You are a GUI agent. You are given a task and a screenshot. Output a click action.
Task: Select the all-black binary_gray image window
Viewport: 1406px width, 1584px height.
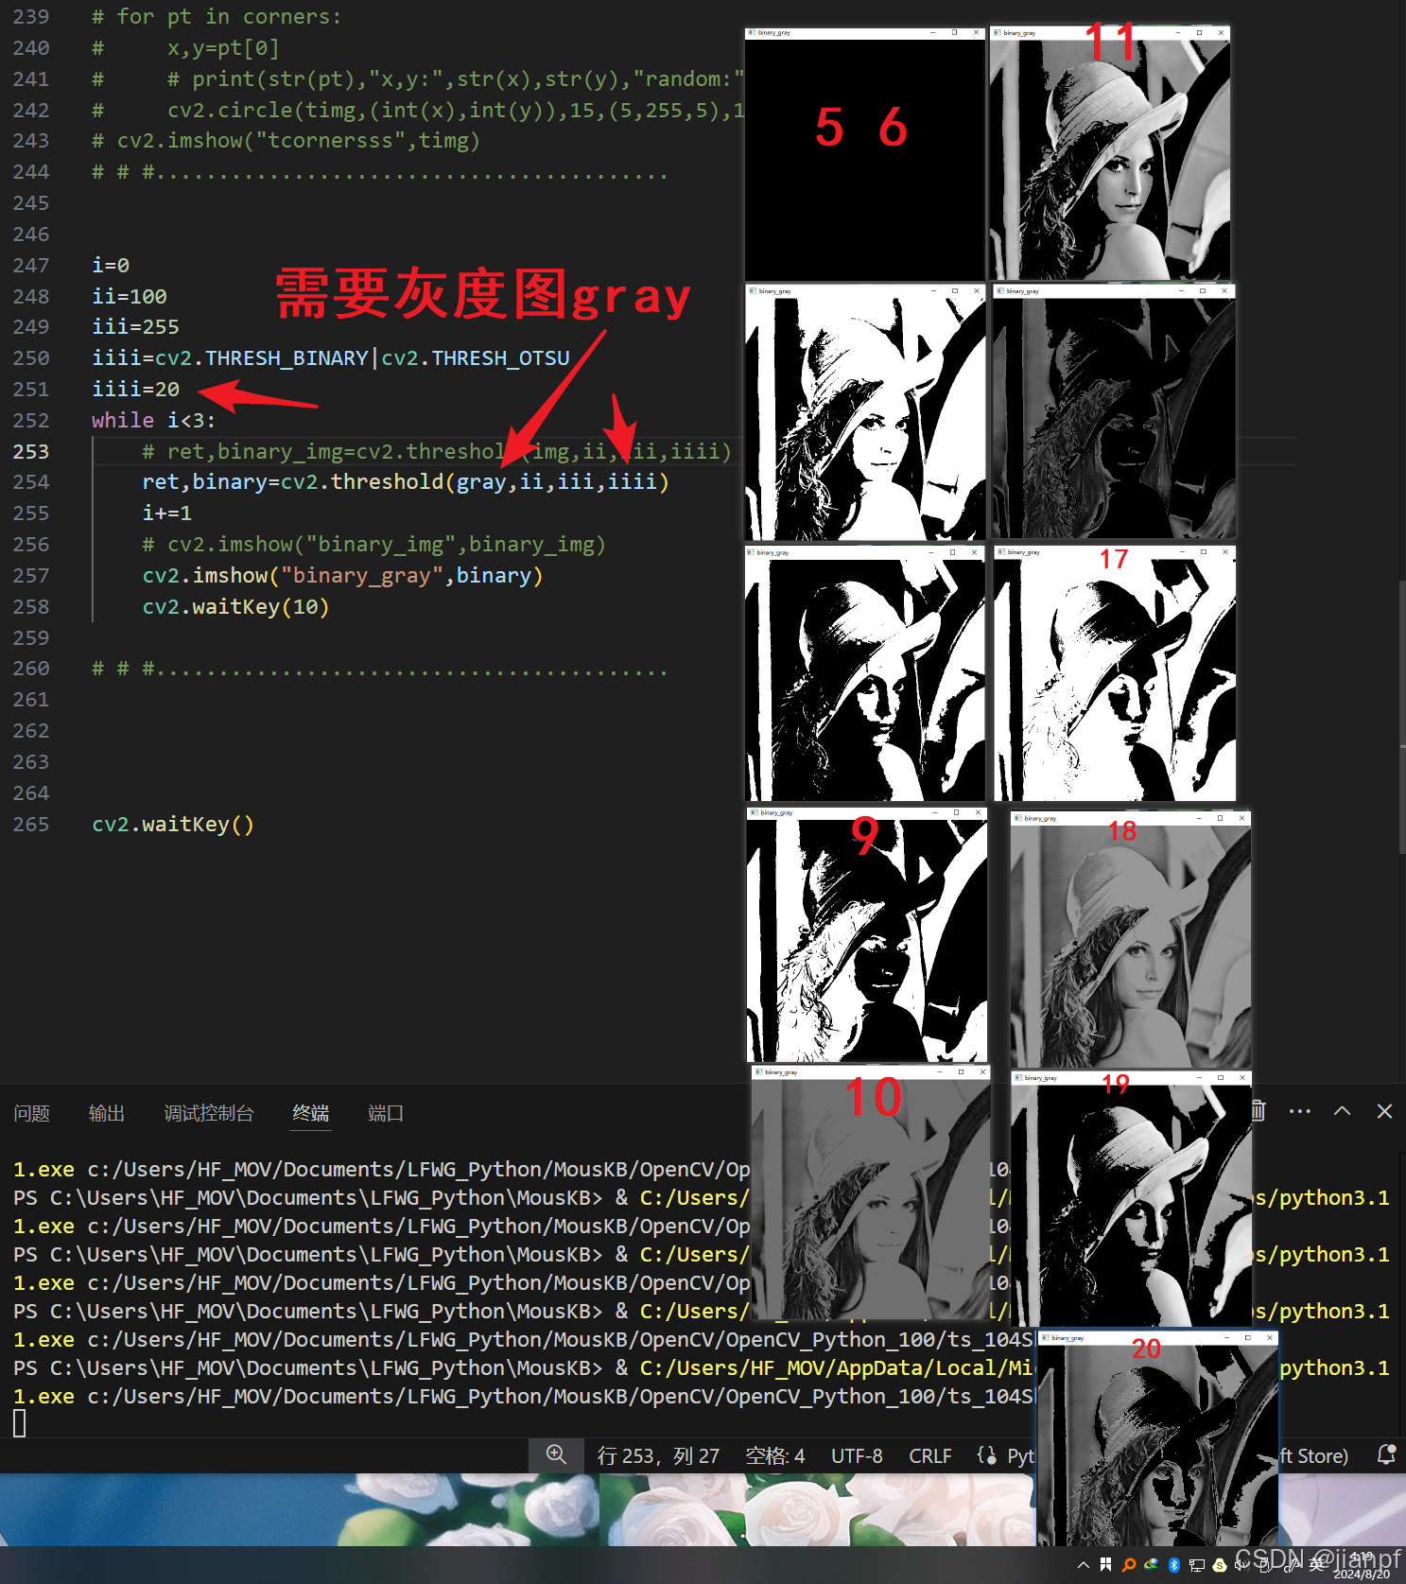[865, 154]
